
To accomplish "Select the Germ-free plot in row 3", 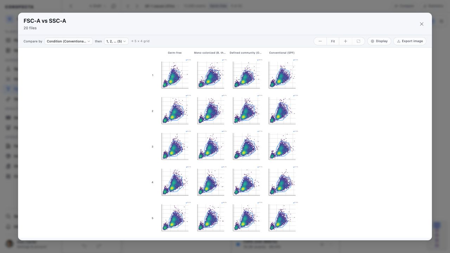I will click(175, 146).
